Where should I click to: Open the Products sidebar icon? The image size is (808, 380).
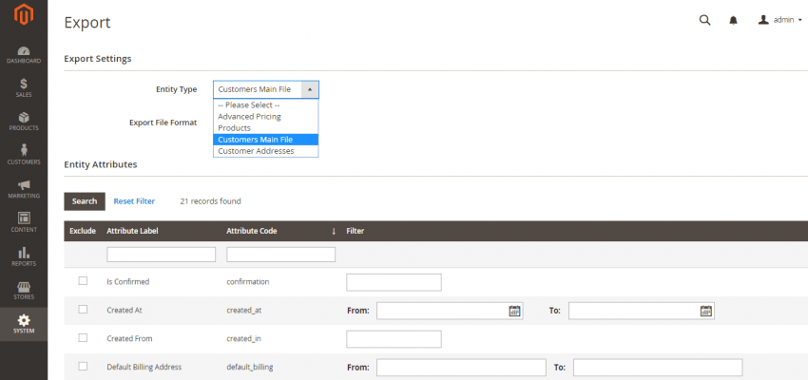[24, 118]
